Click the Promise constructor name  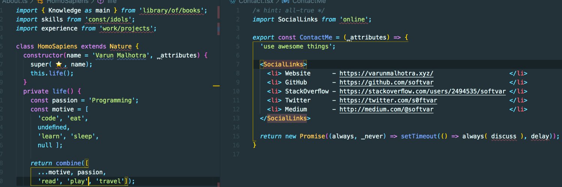pyautogui.click(x=312, y=136)
